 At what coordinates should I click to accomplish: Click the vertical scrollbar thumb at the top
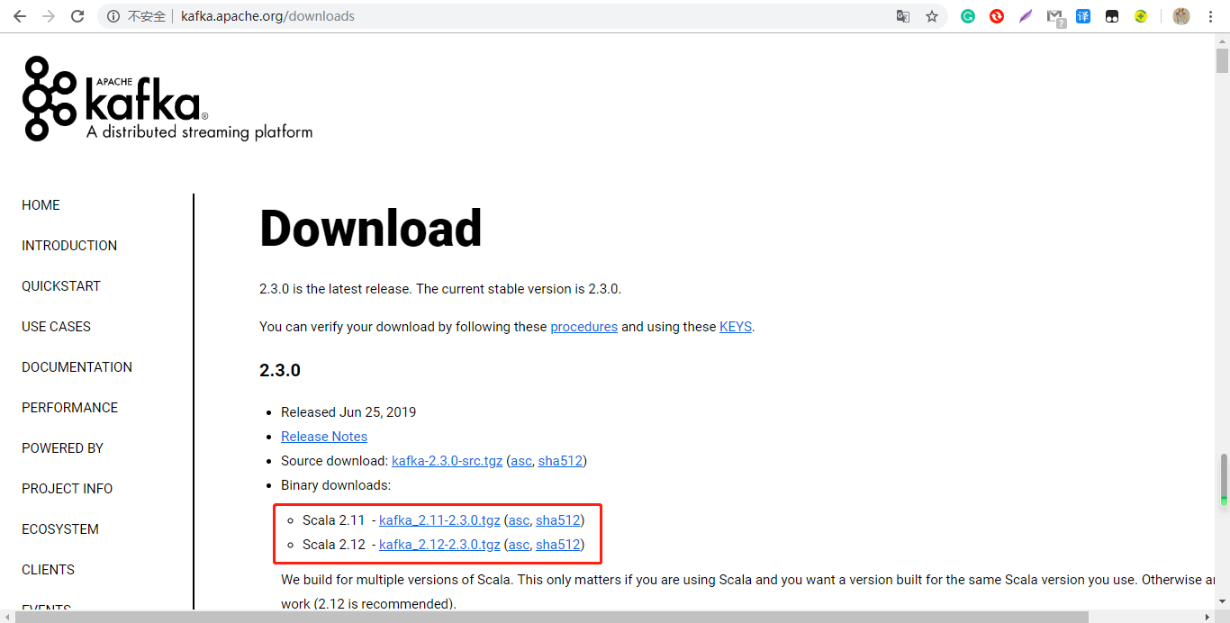[x=1222, y=59]
